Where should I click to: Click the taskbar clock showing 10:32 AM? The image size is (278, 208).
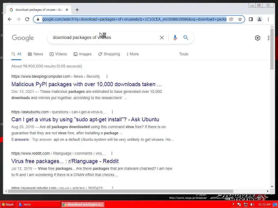[264, 205]
